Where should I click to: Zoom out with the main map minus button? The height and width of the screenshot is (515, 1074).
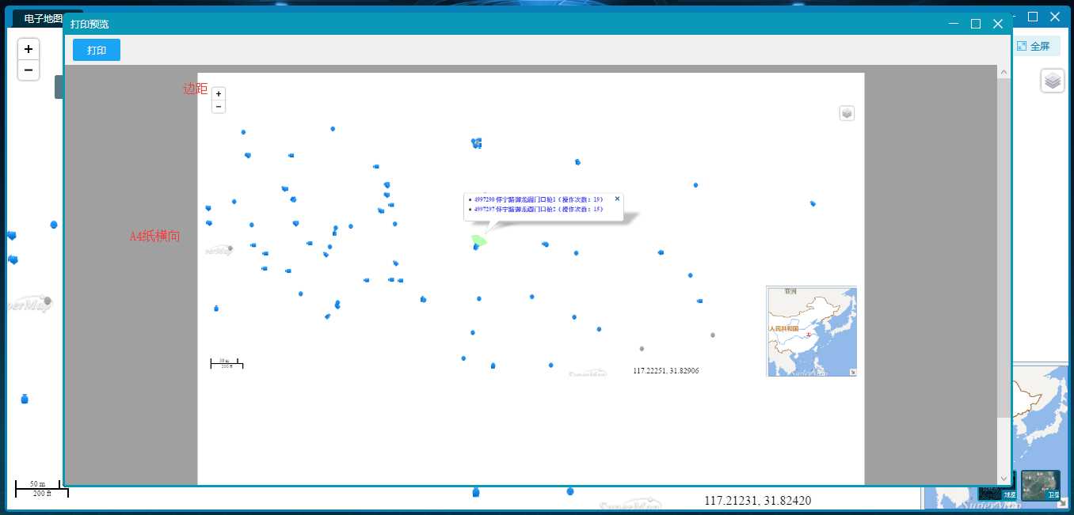point(29,70)
